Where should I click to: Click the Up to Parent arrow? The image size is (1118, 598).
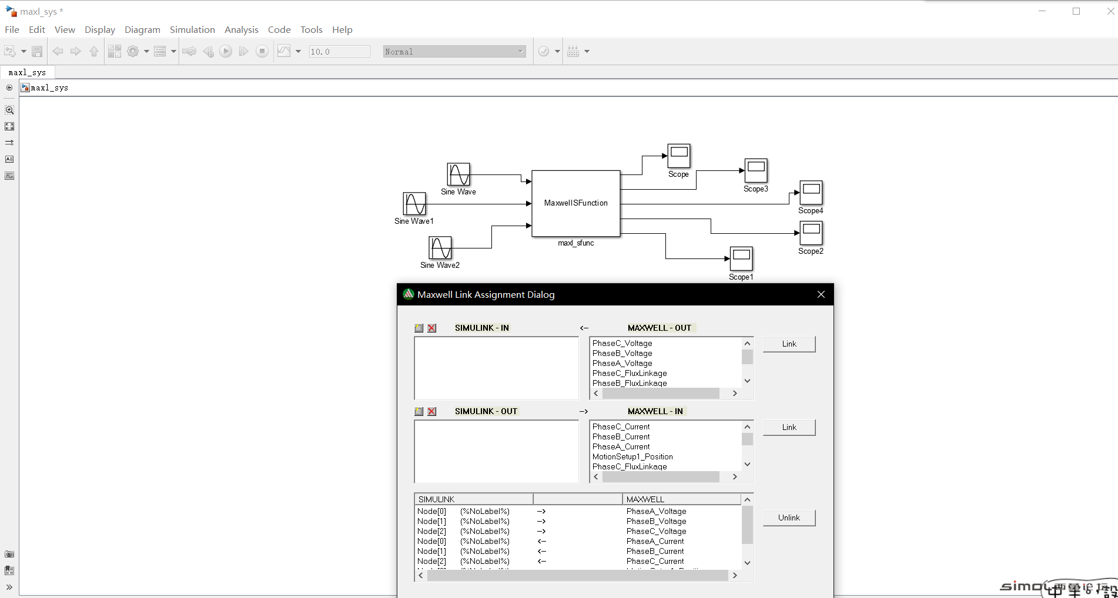(x=94, y=52)
